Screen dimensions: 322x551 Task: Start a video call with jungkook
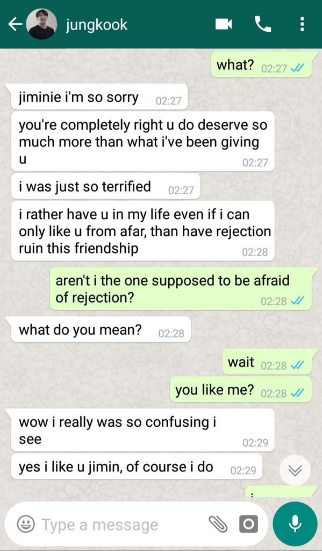[224, 24]
